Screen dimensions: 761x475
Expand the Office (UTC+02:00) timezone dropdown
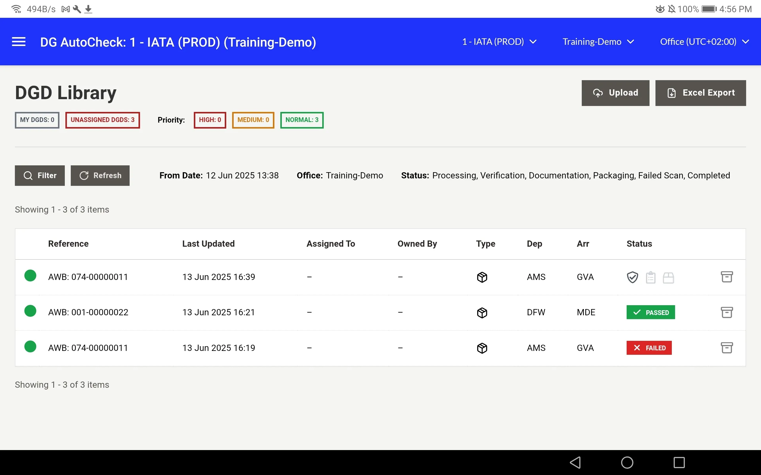(705, 42)
